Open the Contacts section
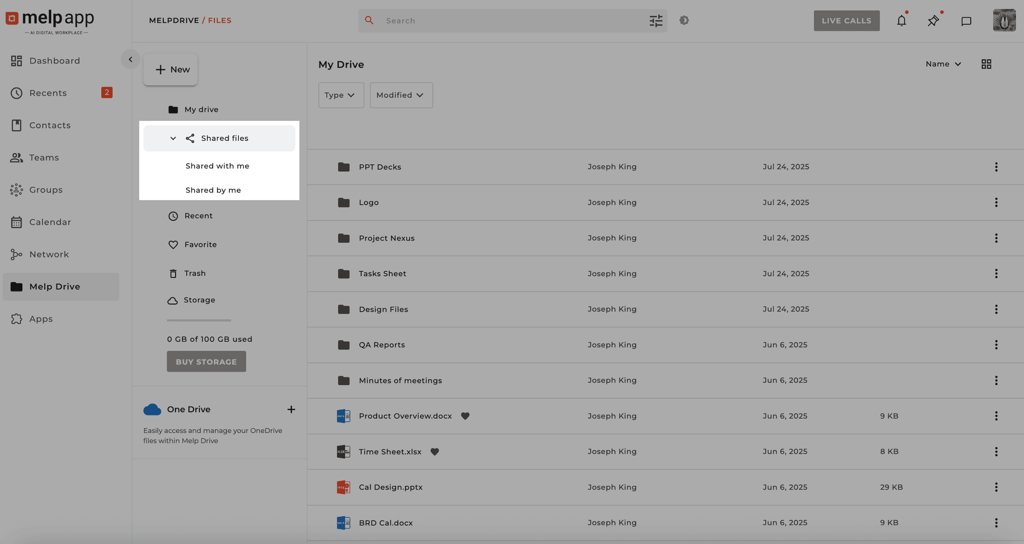The height and width of the screenshot is (544, 1024). (x=50, y=125)
